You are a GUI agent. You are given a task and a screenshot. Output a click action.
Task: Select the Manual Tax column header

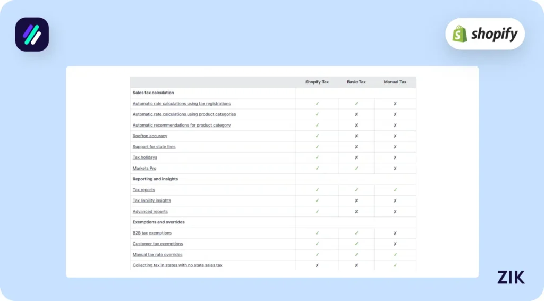pos(395,82)
